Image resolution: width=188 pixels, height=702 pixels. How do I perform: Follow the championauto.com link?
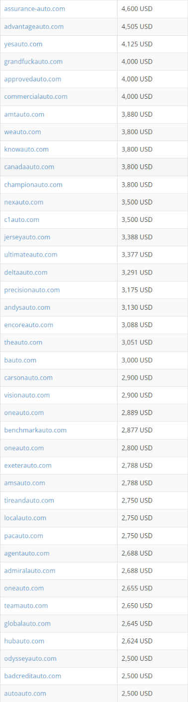tap(33, 184)
